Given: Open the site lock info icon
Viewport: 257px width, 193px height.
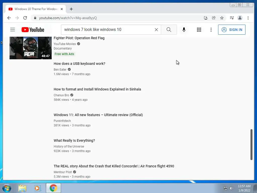Looking at the screenshot, I should (35, 18).
